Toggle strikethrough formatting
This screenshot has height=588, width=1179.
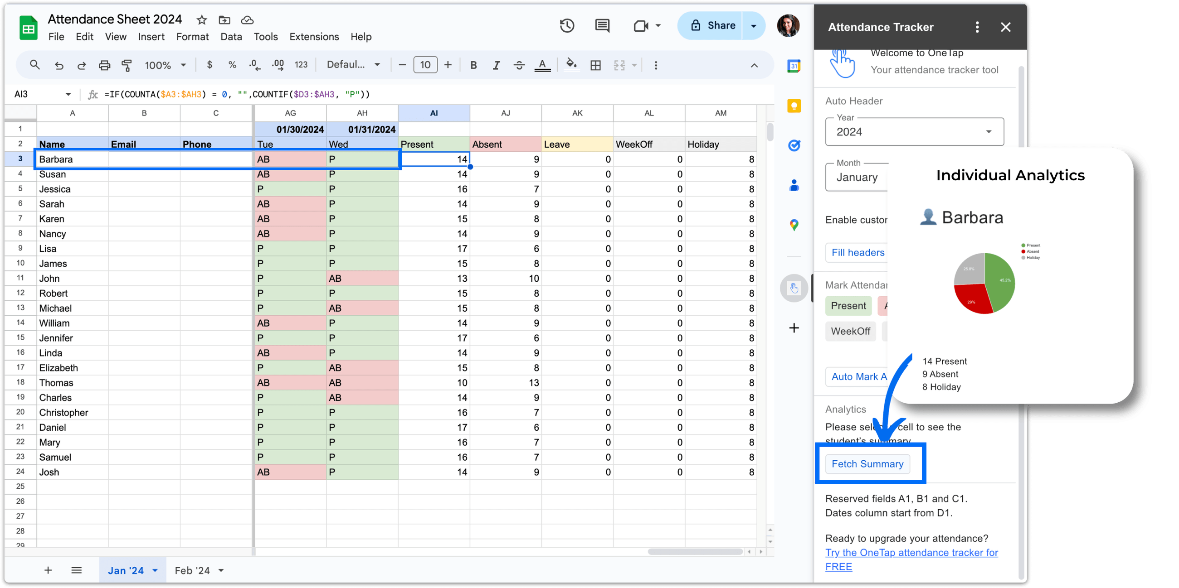(519, 64)
